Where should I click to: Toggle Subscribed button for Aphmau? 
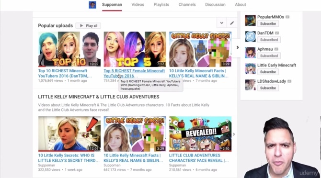pos(269,56)
